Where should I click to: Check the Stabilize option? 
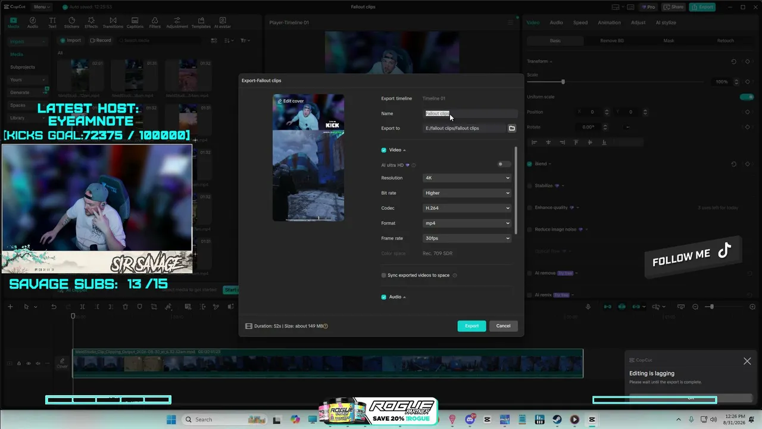coord(529,186)
